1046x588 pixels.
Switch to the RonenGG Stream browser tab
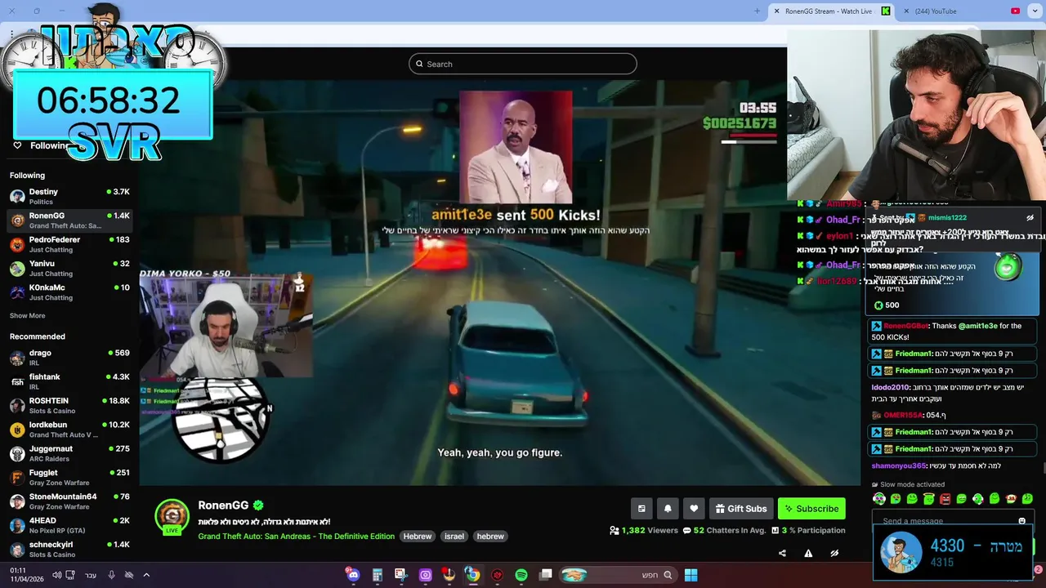click(828, 11)
